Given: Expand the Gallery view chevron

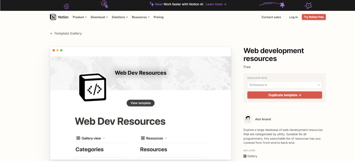Looking at the screenshot, I should click(x=104, y=138).
